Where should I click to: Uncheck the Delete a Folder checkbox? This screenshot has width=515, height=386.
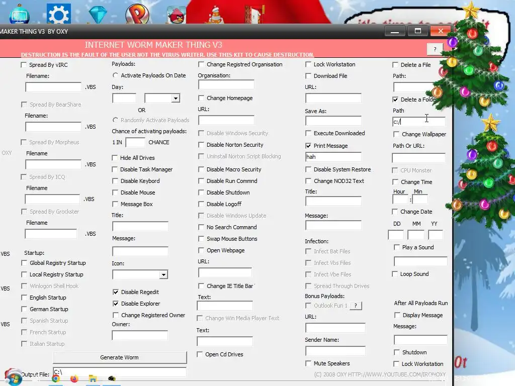pos(395,100)
